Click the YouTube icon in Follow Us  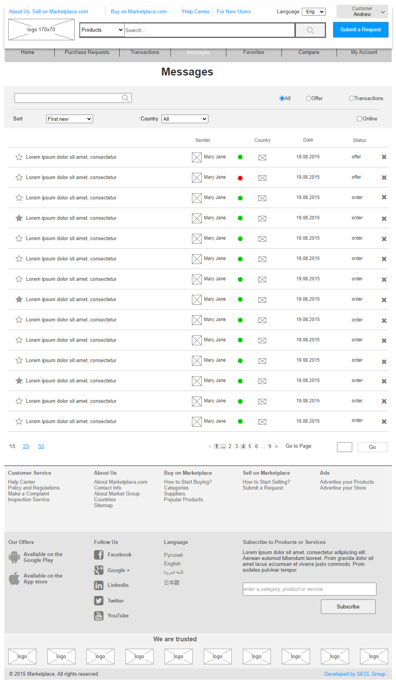pos(99,616)
